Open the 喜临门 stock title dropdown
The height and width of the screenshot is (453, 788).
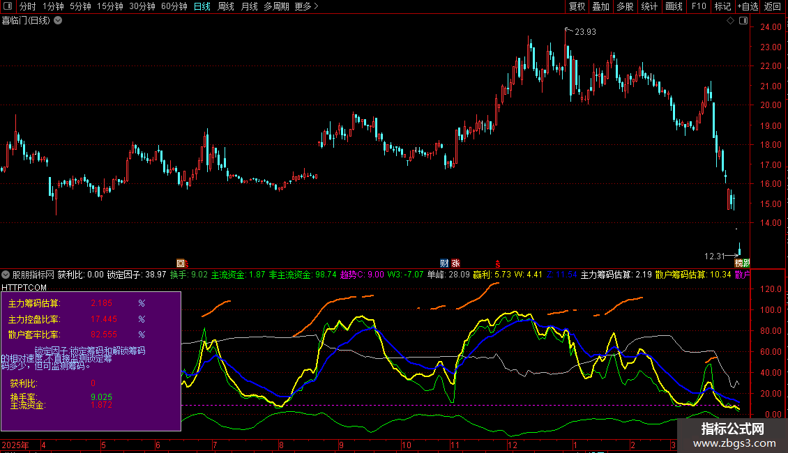click(x=58, y=21)
